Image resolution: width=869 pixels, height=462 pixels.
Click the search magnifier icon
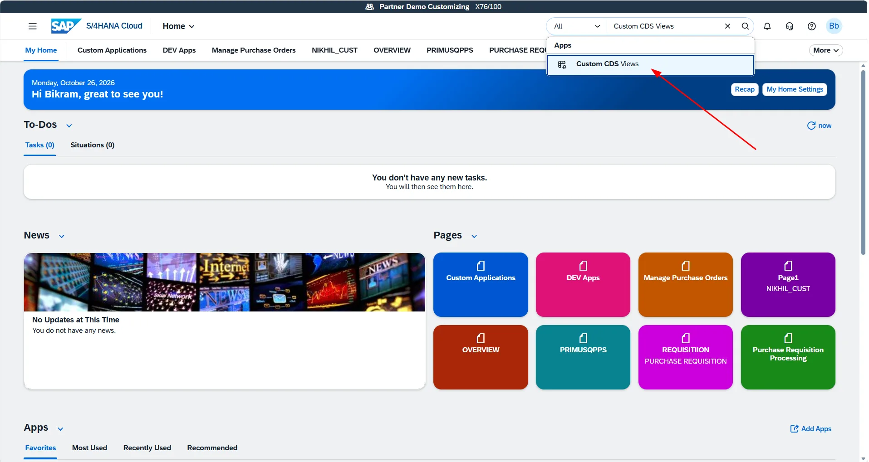click(745, 26)
